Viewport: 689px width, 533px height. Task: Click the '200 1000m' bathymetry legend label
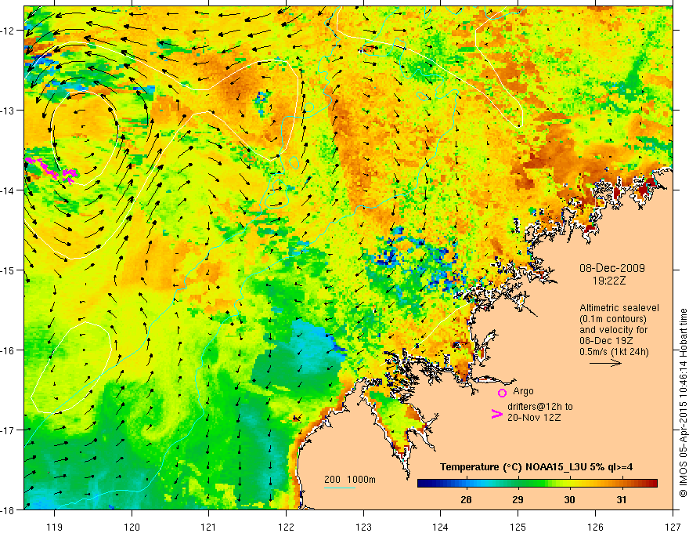[x=350, y=480]
